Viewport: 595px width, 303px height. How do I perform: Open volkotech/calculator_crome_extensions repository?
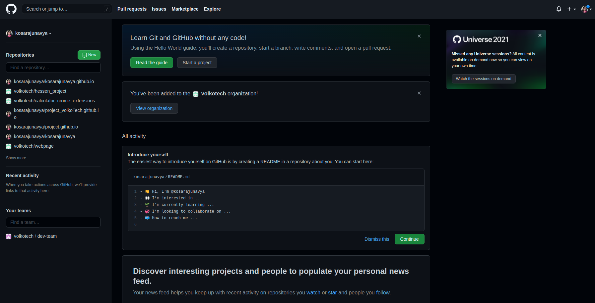(x=54, y=101)
